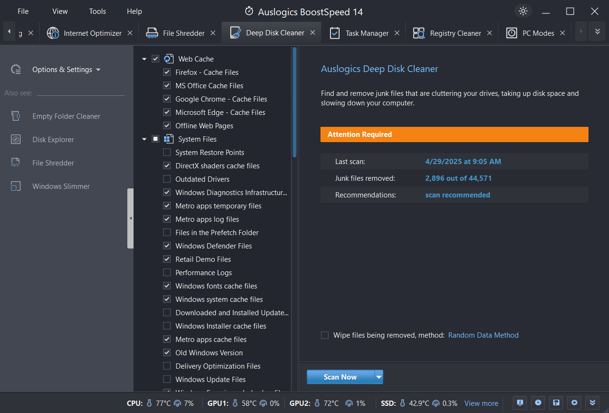The width and height of the screenshot is (609, 413).
Task: Click the Random Data Method link
Action: [483, 335]
